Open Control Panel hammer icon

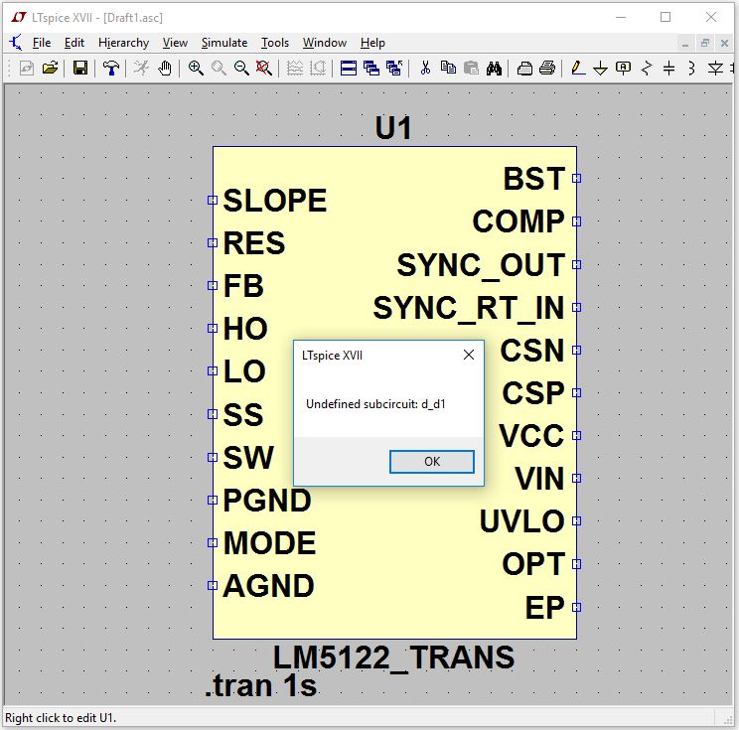pyautogui.click(x=111, y=69)
